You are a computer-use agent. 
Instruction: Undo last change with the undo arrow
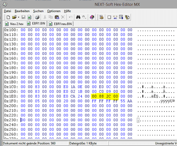(71, 17)
